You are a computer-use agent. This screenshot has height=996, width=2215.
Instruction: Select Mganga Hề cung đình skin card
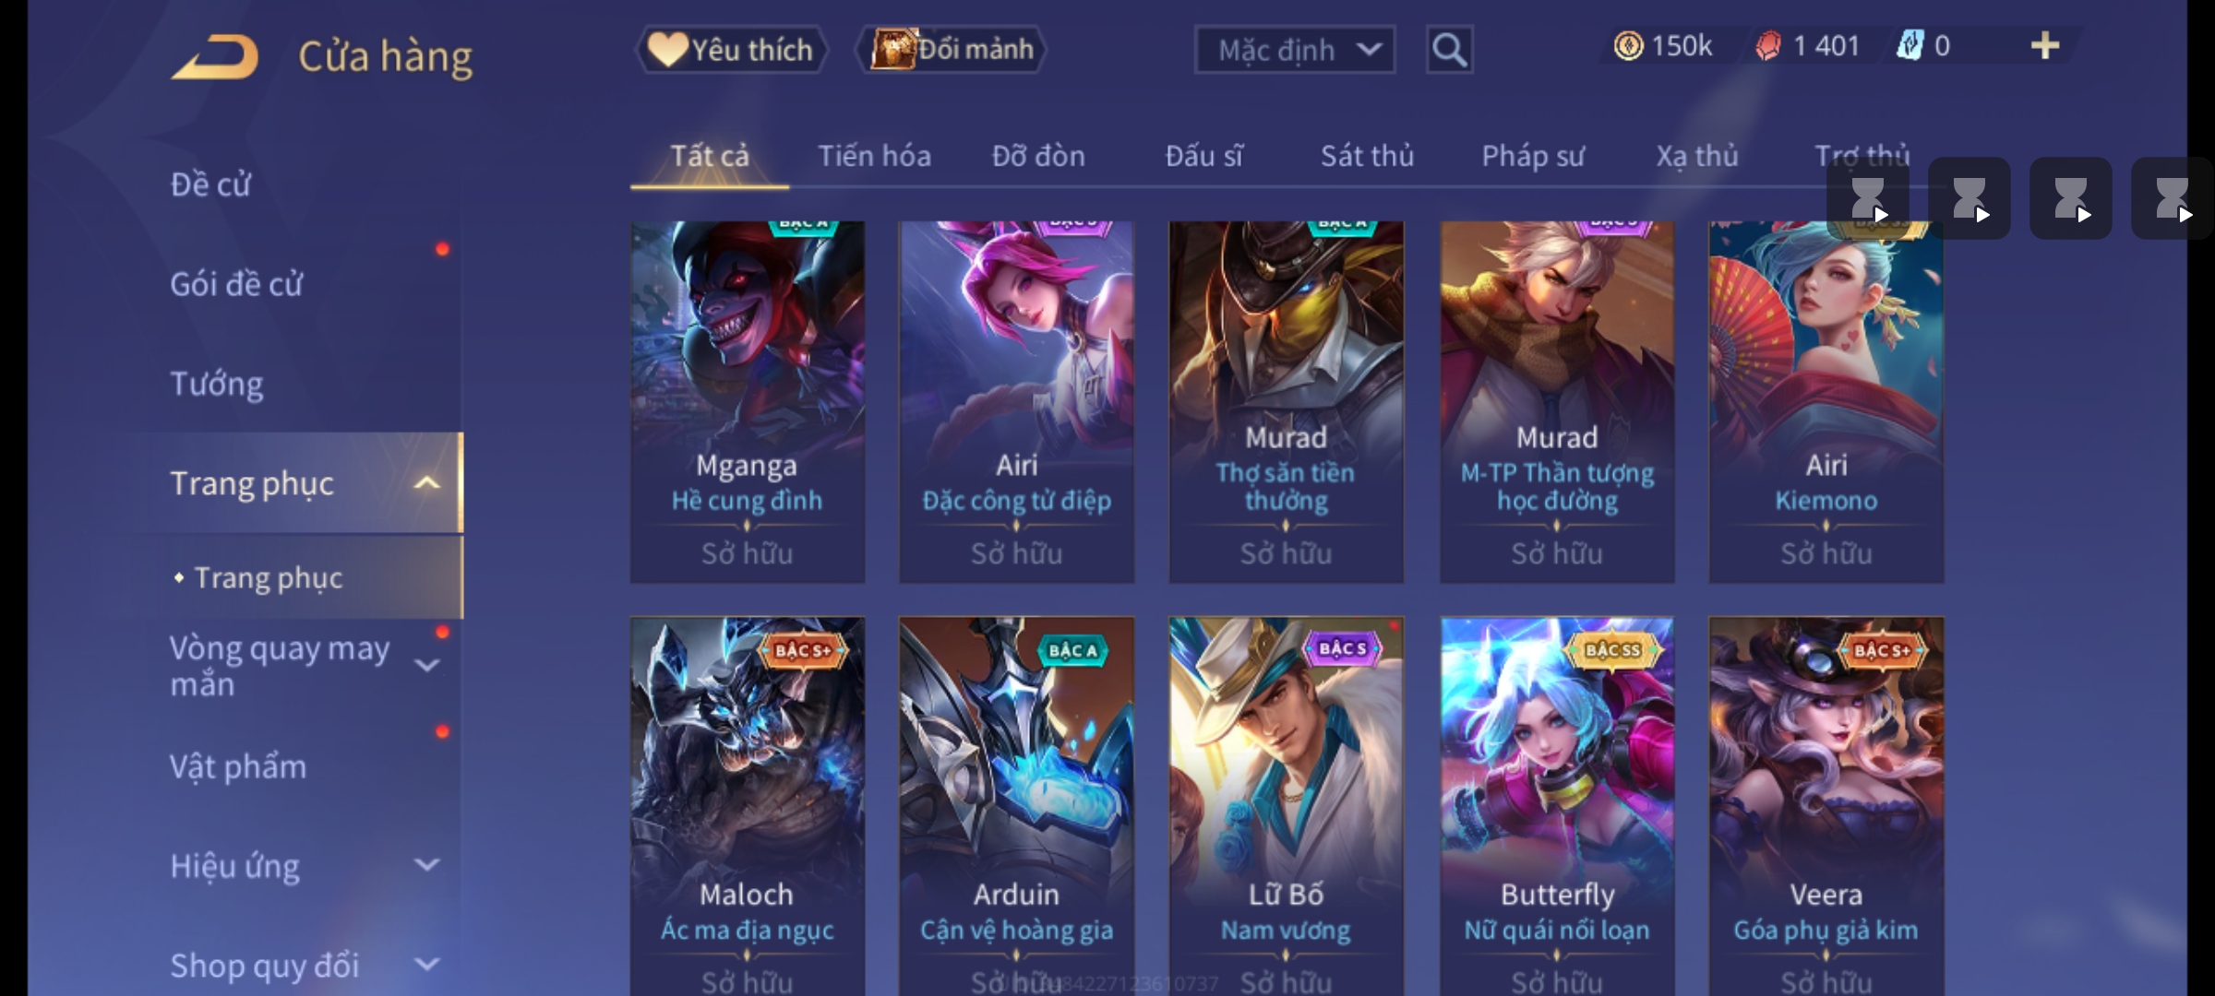click(748, 402)
